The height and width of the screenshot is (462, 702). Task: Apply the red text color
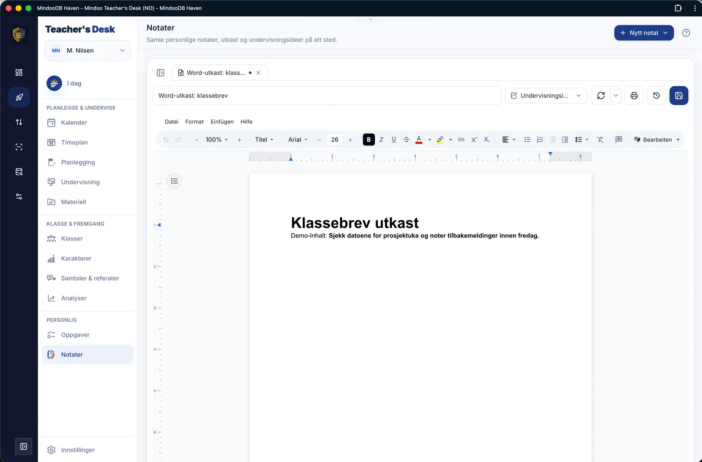pyautogui.click(x=419, y=140)
